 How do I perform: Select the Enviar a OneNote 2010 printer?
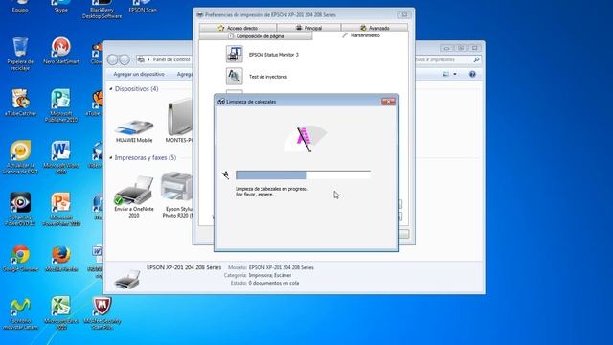pyautogui.click(x=134, y=196)
